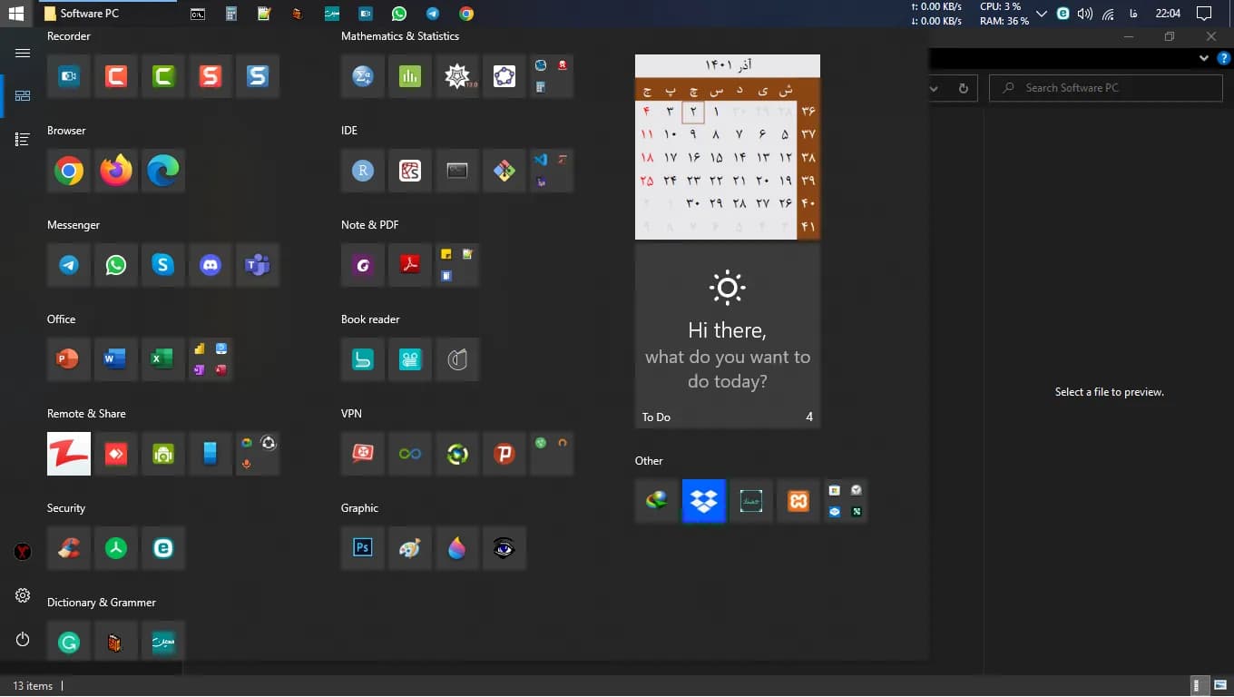This screenshot has width=1234, height=697.
Task: Expand the Mathematics & Statistics folder tile
Action: coord(552,76)
